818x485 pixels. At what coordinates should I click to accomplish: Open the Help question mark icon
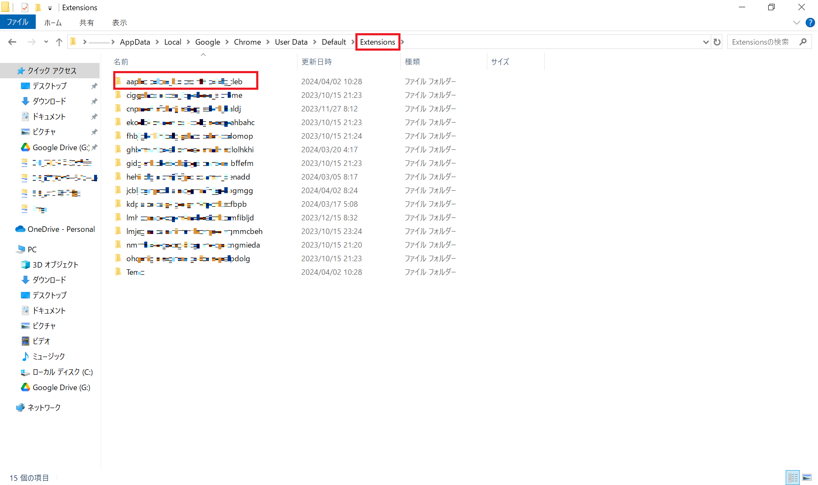pos(810,23)
